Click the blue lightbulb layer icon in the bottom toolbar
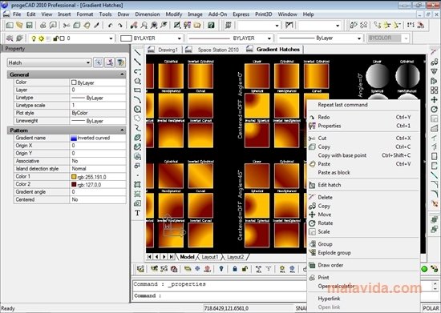 pos(221,269)
